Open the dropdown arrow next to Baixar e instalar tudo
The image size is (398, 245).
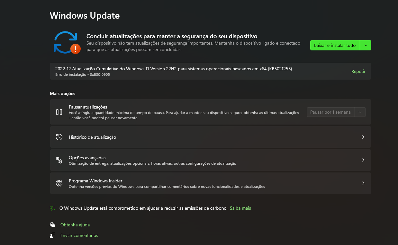pyautogui.click(x=366, y=45)
